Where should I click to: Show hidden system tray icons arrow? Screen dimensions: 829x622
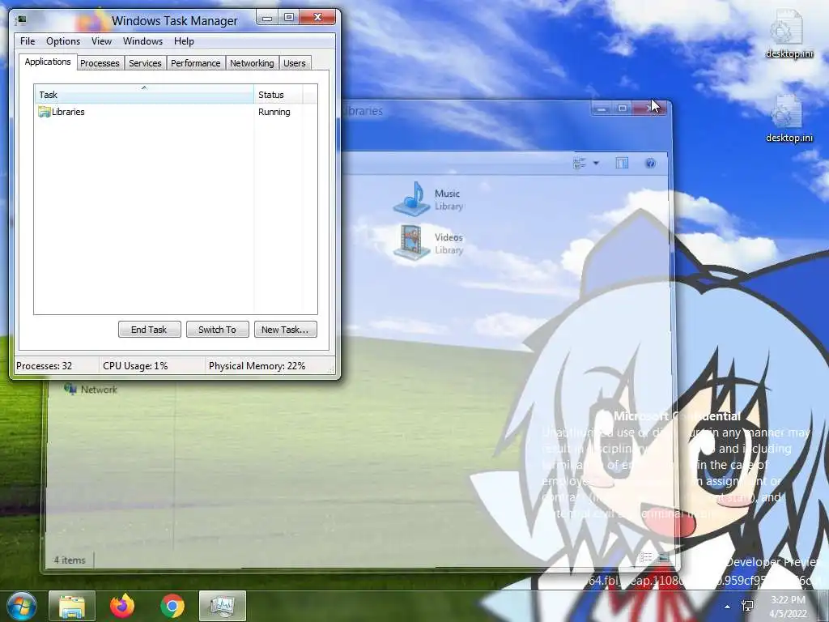pyautogui.click(x=728, y=607)
